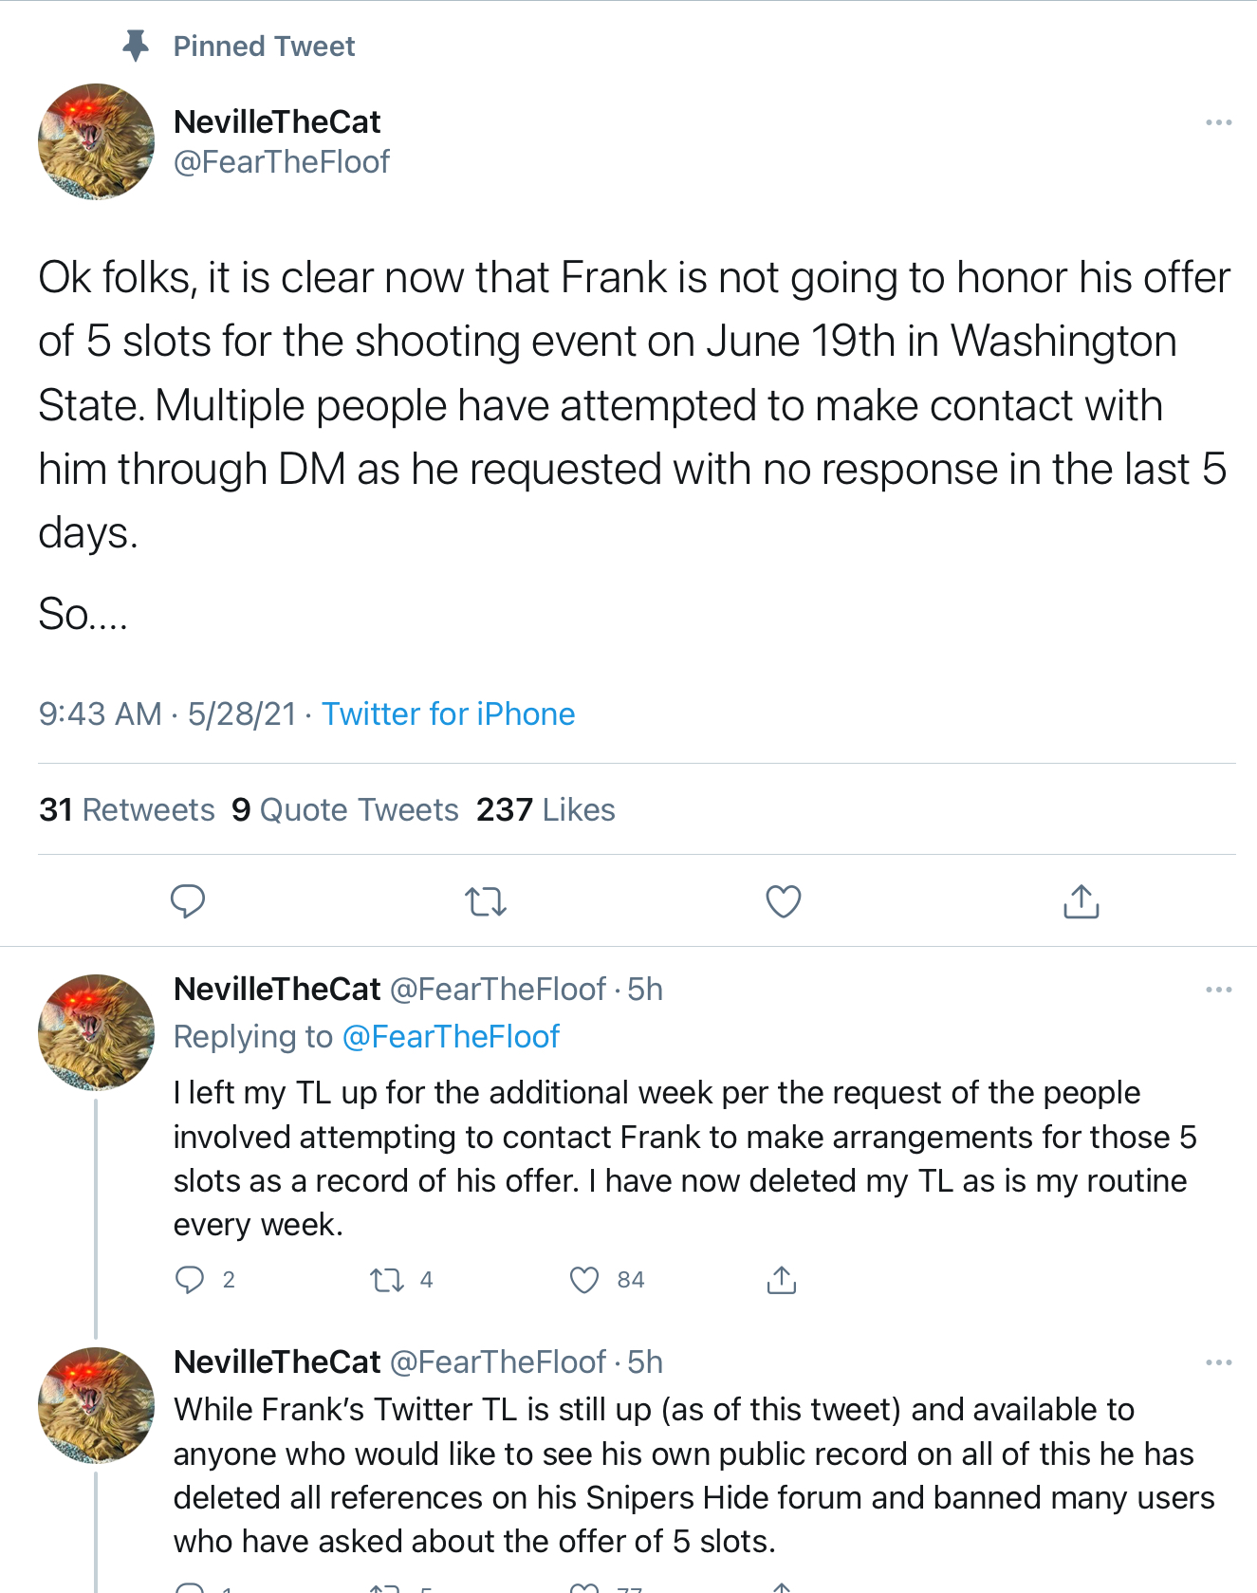The width and height of the screenshot is (1257, 1593).
Task: Retweet the reply about deleting the TL
Action: [387, 1280]
